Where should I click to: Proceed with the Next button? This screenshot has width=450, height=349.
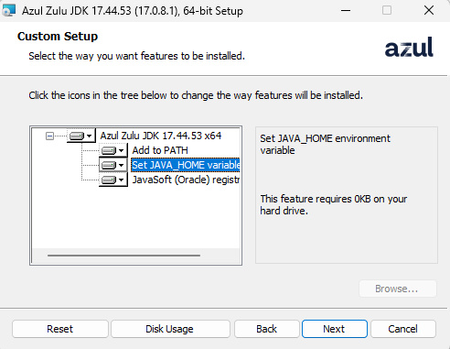(x=335, y=329)
